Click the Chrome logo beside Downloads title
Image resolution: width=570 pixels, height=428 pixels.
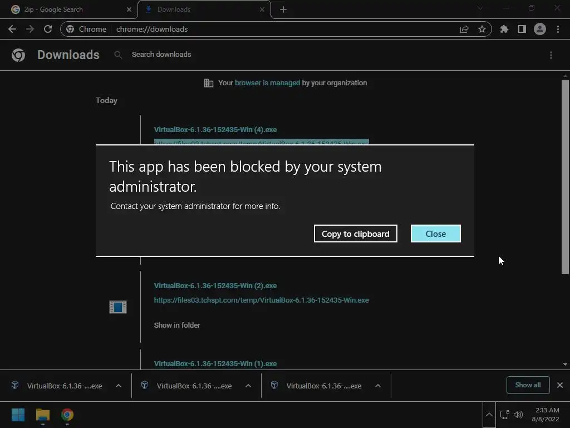18,55
